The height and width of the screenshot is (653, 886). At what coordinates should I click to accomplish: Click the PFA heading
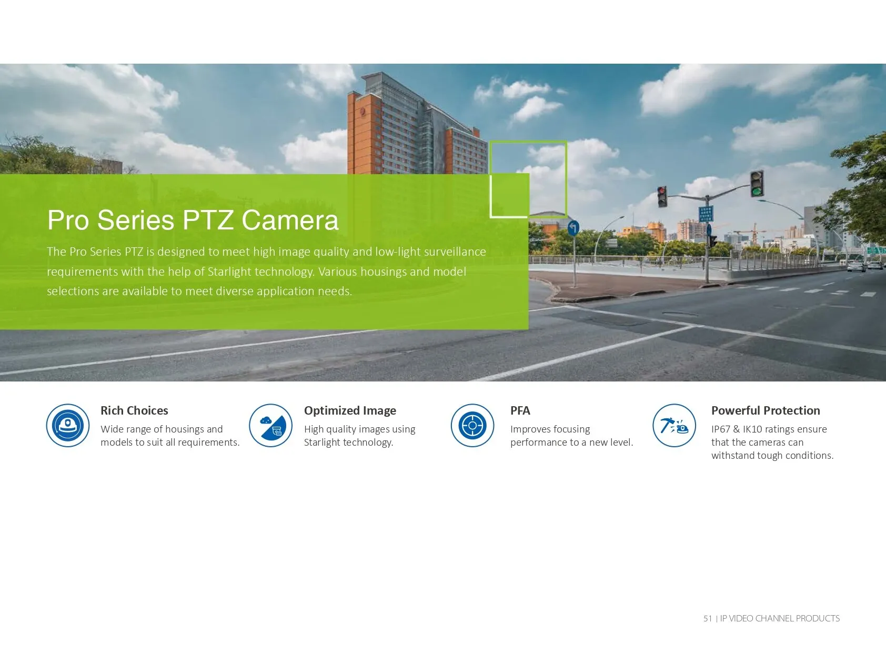[520, 410]
